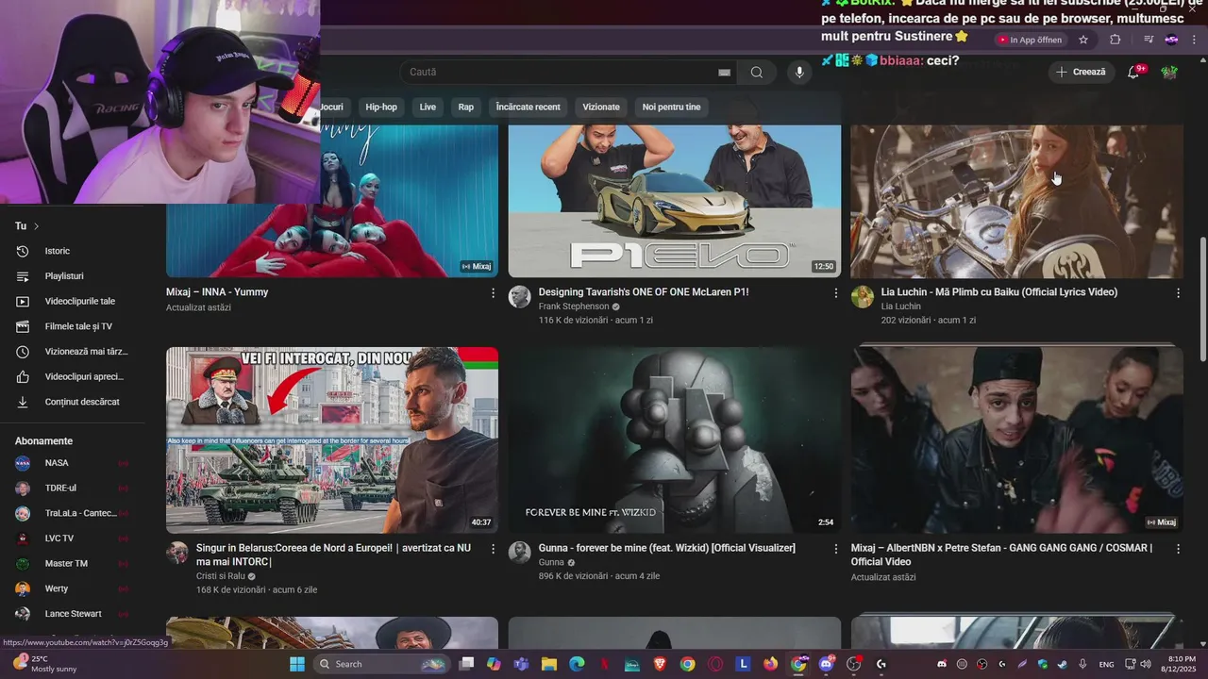Open Filmele tale și TV
The width and height of the screenshot is (1208, 679).
pos(74,326)
